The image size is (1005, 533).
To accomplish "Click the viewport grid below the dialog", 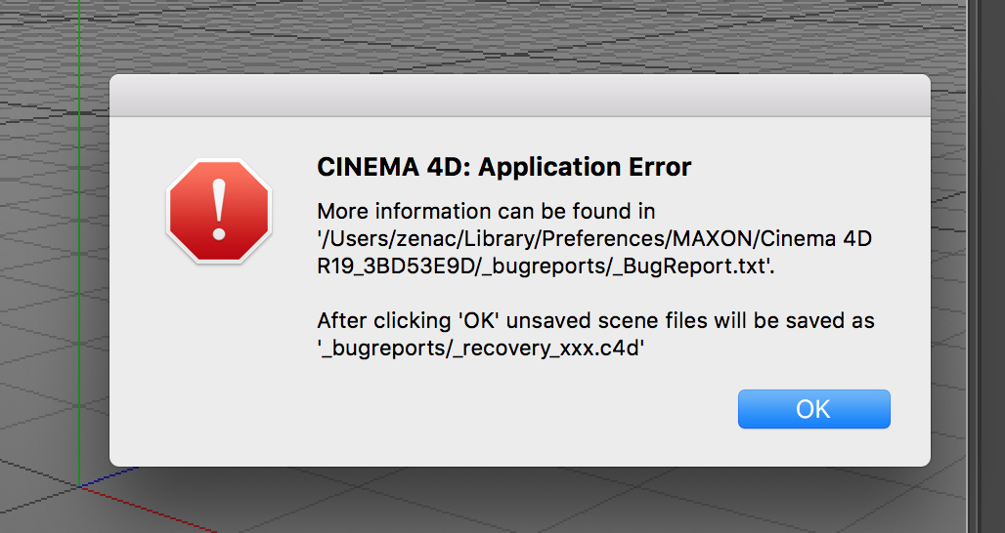I will click(489, 503).
